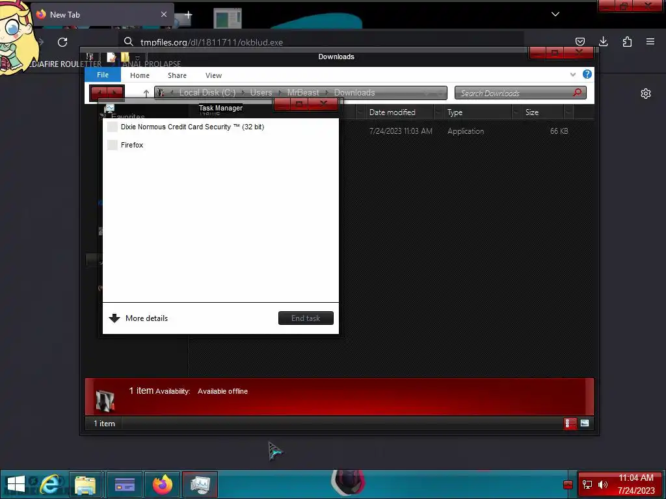Image resolution: width=666 pixels, height=499 pixels.
Task: Click Downloads in the Explorer address path
Action: pos(354,92)
